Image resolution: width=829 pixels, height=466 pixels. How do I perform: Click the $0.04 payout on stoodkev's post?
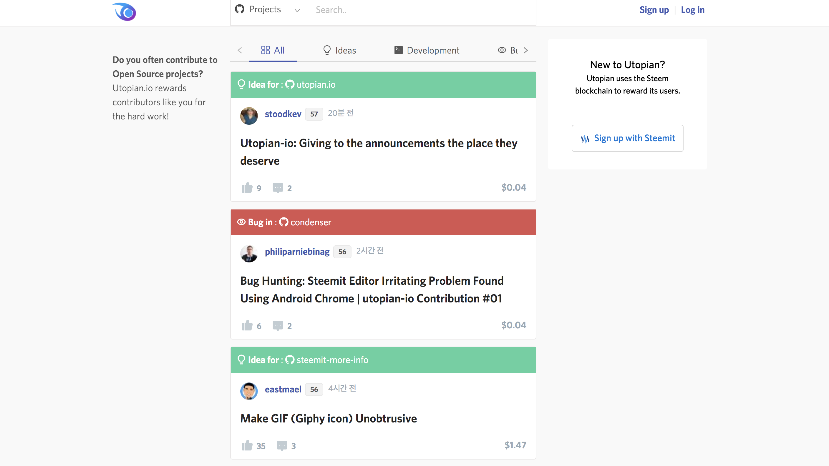[x=514, y=187]
